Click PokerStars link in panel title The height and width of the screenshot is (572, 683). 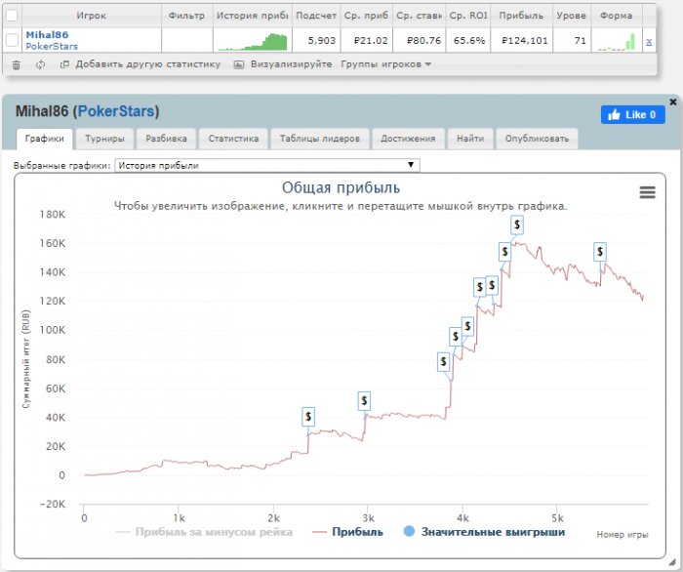[116, 111]
